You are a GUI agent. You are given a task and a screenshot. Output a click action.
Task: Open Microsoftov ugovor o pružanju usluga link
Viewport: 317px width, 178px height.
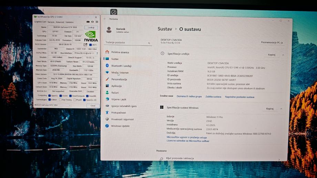pos(187,137)
